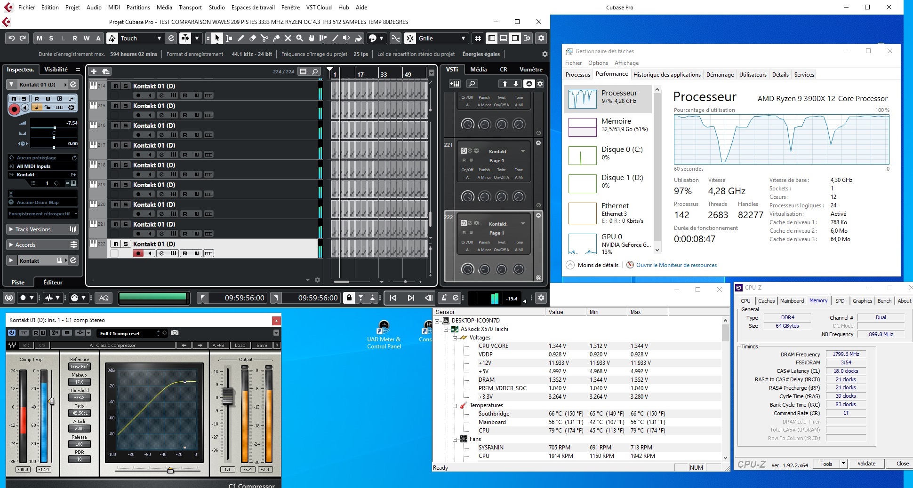Viewport: 913px width, 488px height.
Task: Click Ouvrir le Moniteur de ressources link
Action: (676, 265)
